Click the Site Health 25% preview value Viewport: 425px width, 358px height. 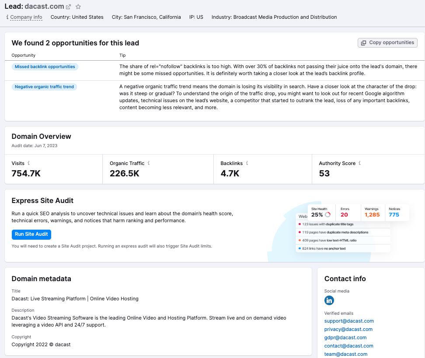[x=317, y=215]
